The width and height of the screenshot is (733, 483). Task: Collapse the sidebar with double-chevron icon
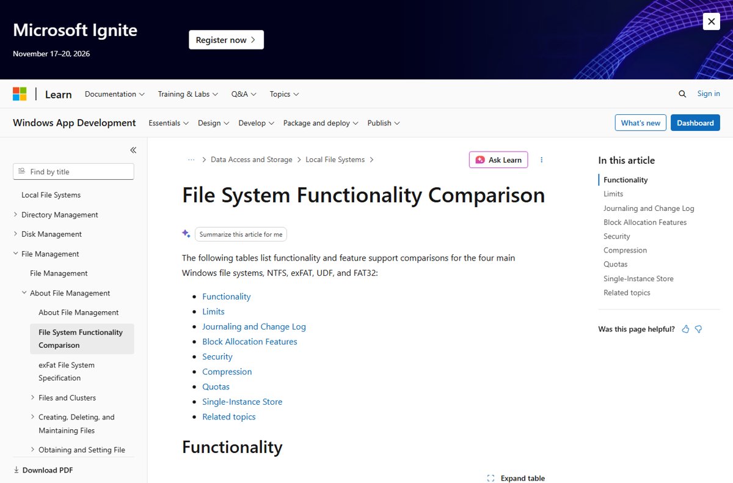pyautogui.click(x=133, y=150)
